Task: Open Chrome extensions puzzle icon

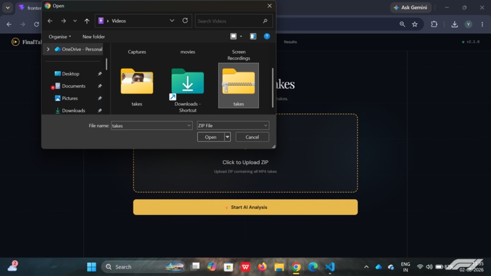Action: point(434,24)
